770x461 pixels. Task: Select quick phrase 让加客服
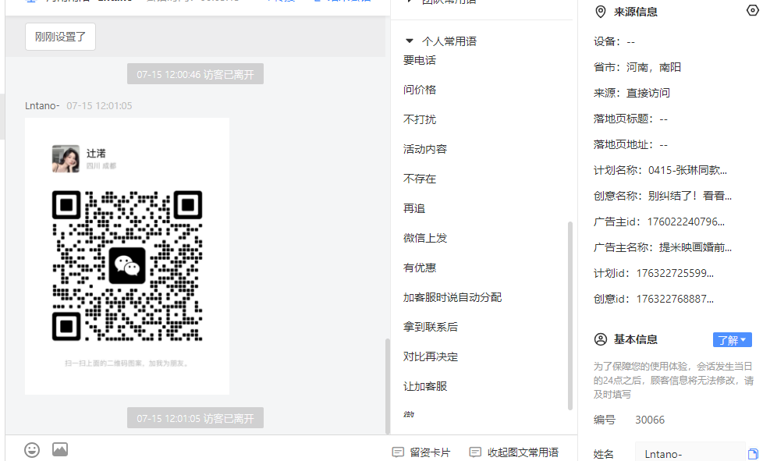coord(424,386)
